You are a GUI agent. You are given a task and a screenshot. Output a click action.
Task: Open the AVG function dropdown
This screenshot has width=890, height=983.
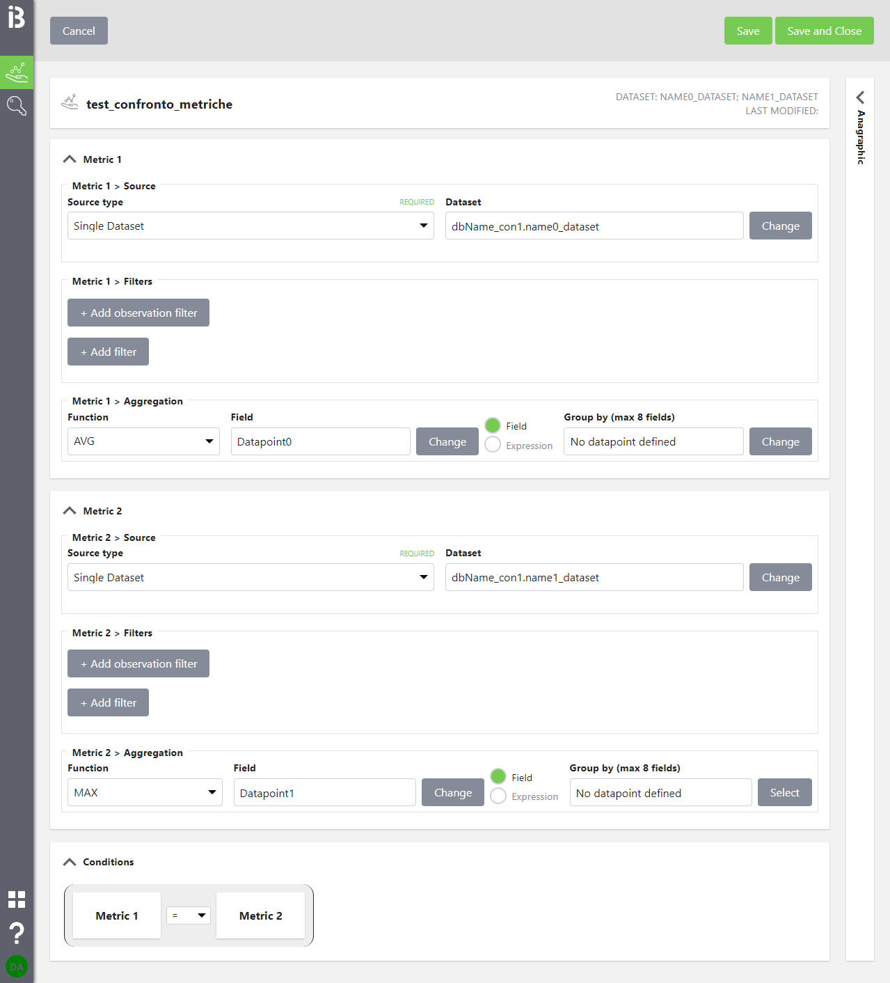pos(143,441)
